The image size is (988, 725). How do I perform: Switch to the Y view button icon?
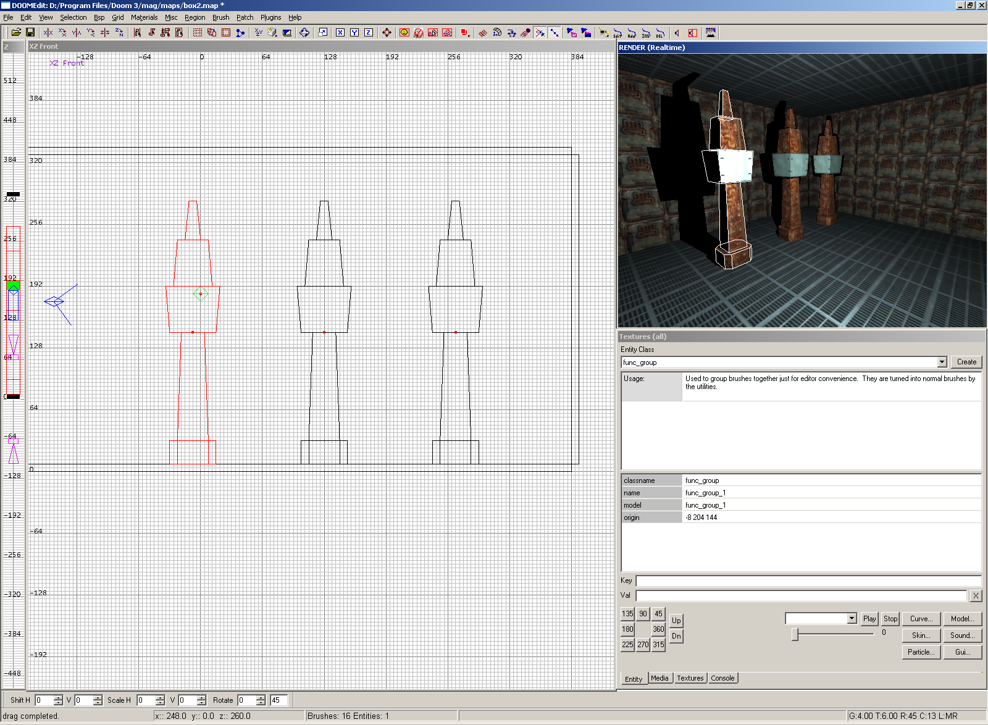pyautogui.click(x=354, y=33)
